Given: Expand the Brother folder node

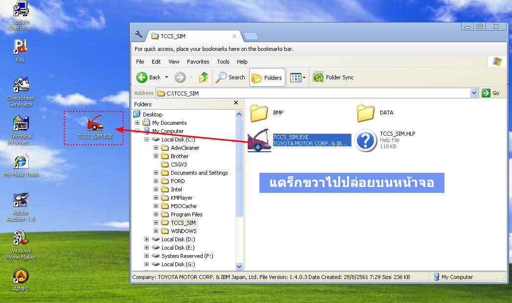Looking at the screenshot, I should 156,156.
